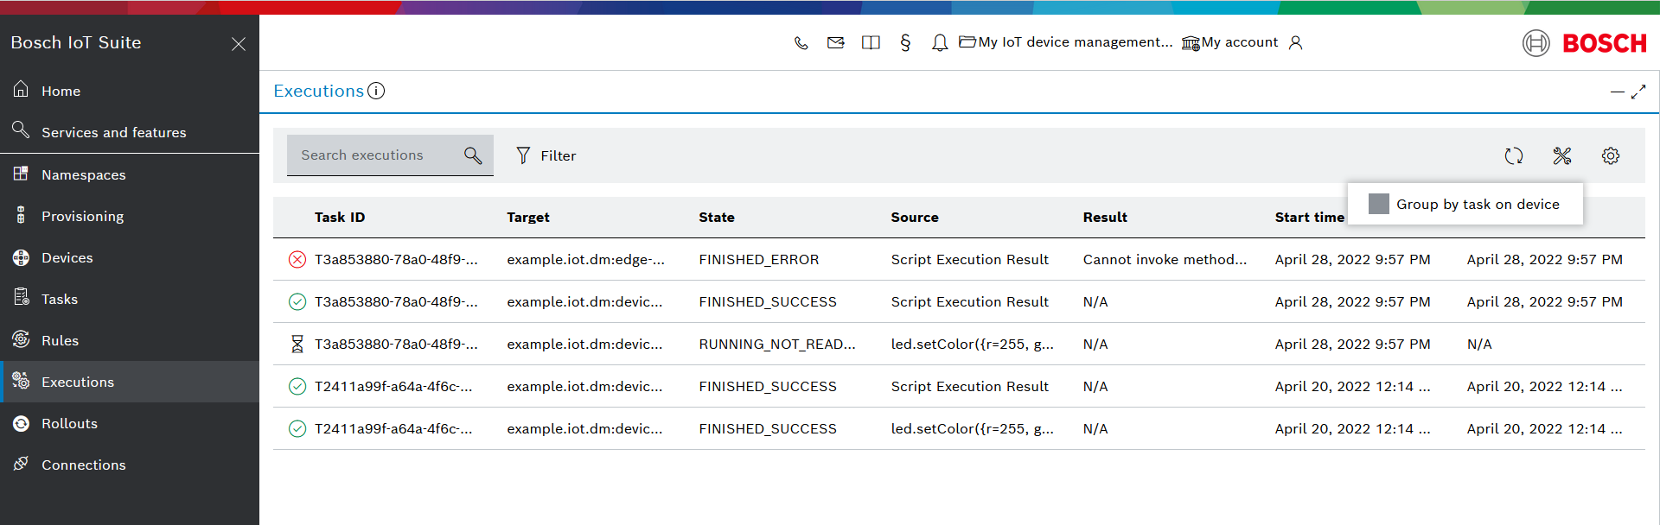The height and width of the screenshot is (525, 1660).
Task: Select Executions in the sidebar
Action: pos(130,382)
